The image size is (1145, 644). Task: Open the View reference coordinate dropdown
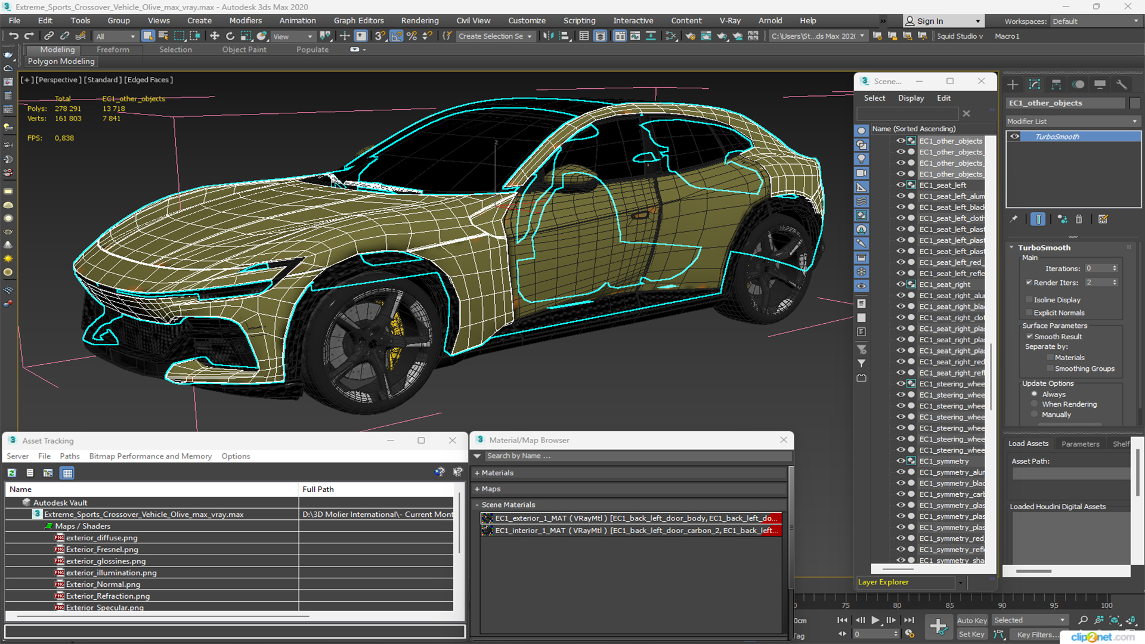pyautogui.click(x=292, y=36)
